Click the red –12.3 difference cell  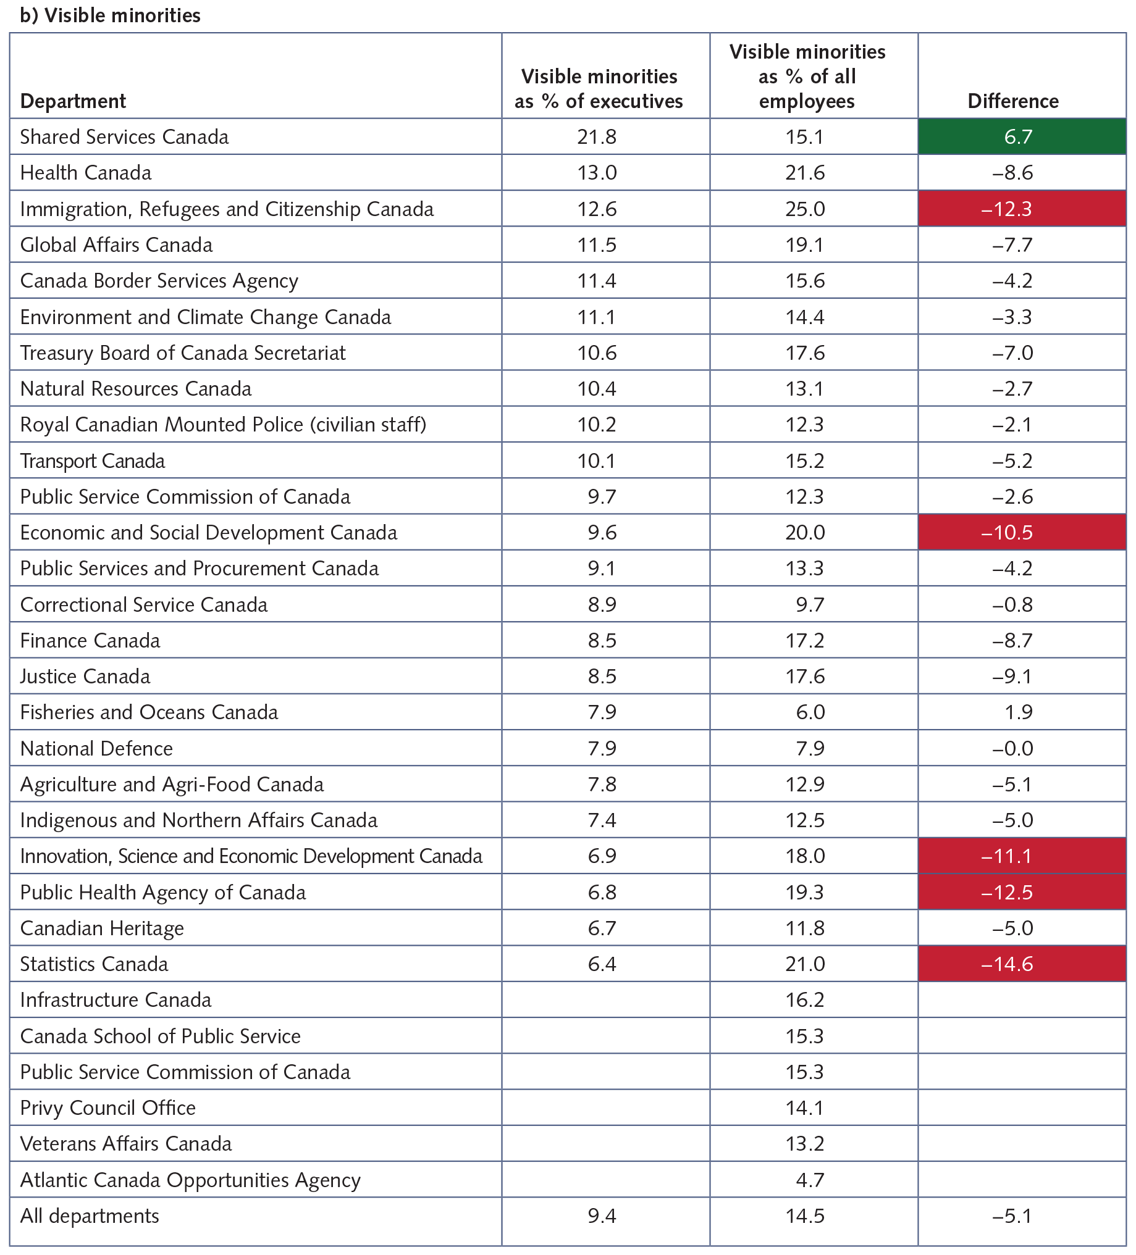point(1022,209)
